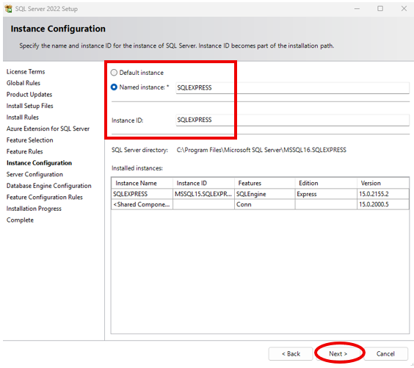Click the Back button

tap(291, 354)
